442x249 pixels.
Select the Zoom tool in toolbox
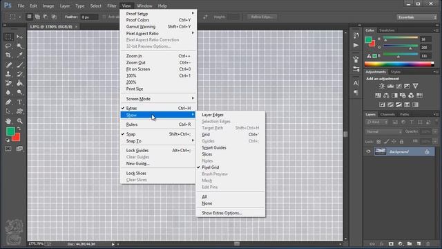[x=19, y=121]
